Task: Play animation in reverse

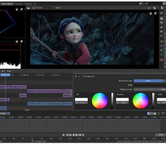Action: point(74,135)
